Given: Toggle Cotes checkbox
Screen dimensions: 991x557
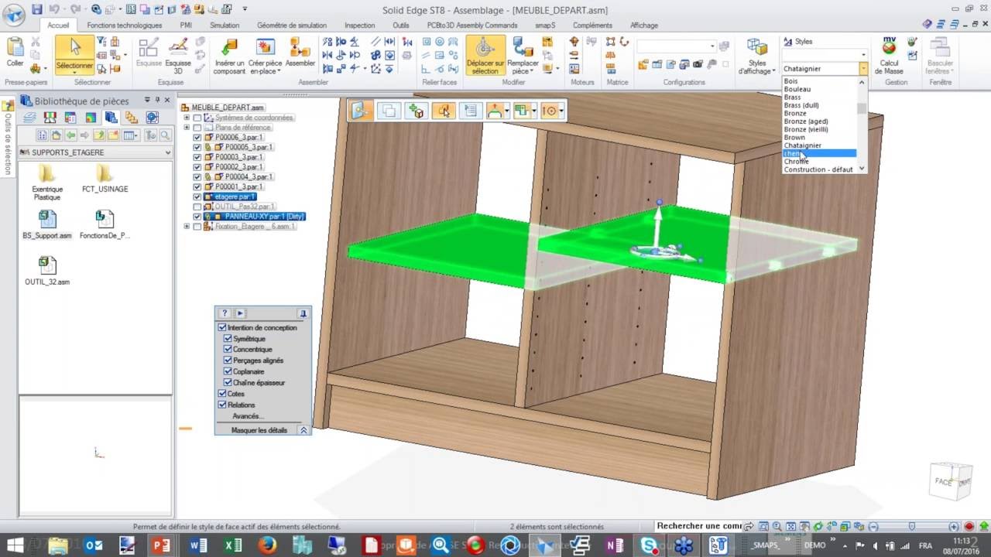Looking at the screenshot, I should 222,394.
